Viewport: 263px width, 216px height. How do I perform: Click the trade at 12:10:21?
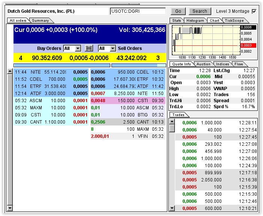(x=216, y=208)
